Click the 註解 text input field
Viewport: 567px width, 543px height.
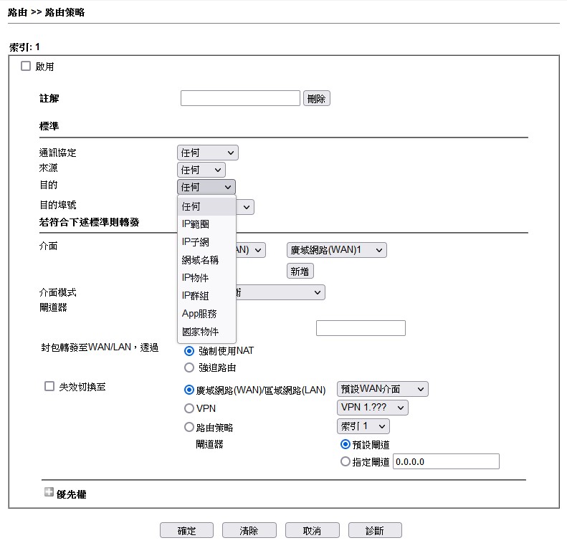click(240, 98)
